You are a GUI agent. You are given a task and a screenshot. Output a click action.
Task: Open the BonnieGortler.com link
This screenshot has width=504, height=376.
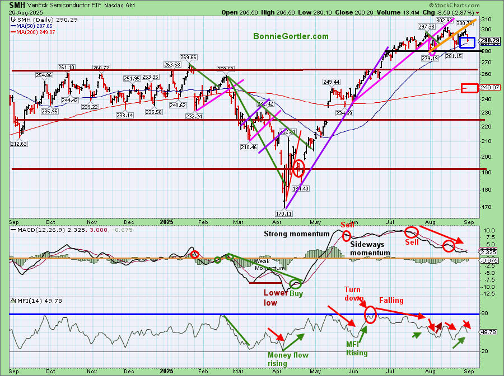291,36
